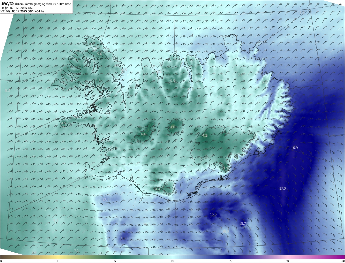345x263 pixels.
Task: Select the 15.5 value in the southern sea
Action: click(x=213, y=214)
